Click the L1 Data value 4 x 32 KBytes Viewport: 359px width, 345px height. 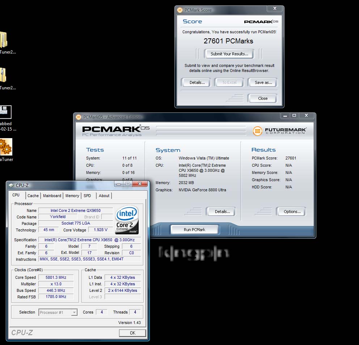[122, 277]
